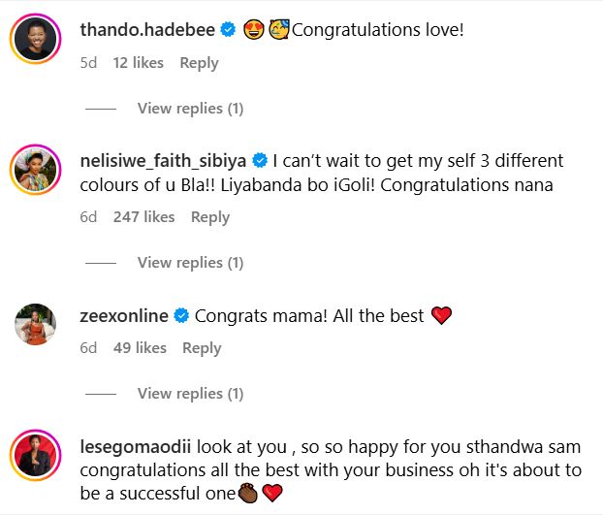Reply to zeexonline's comment
This screenshot has width=603, height=515.
202,348
